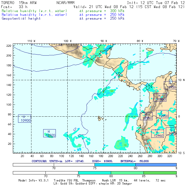
Task: Click the 110 W longitude label
Action: [31, 41]
